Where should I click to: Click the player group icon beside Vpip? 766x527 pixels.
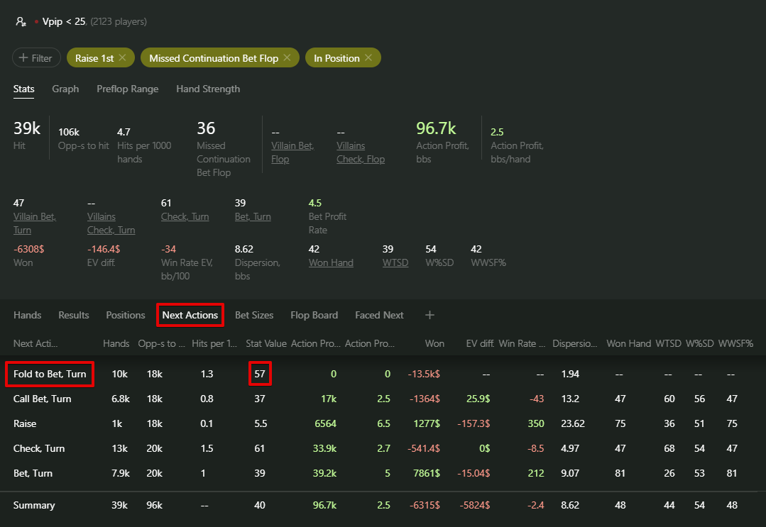(21, 22)
